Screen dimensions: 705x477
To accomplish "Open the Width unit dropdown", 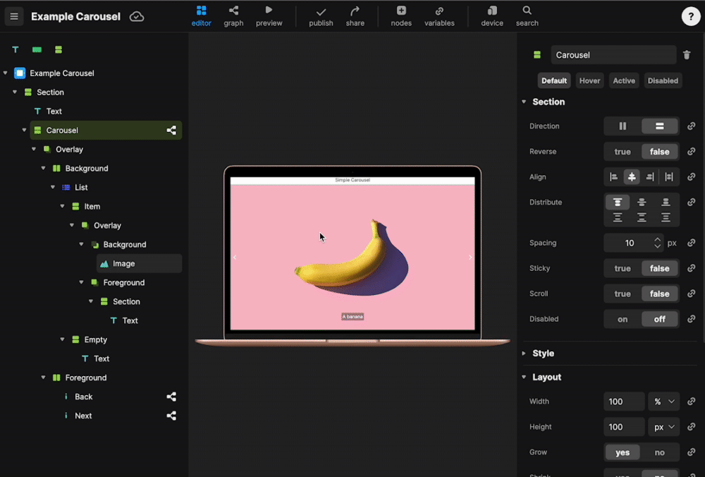I will coord(663,401).
